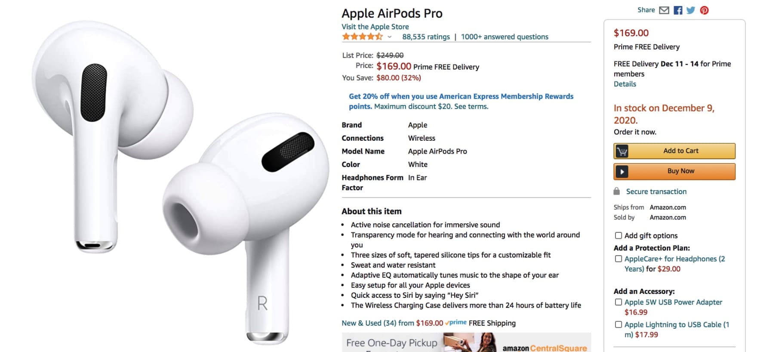
Task: Click the Add to Cart button
Action: (x=674, y=151)
